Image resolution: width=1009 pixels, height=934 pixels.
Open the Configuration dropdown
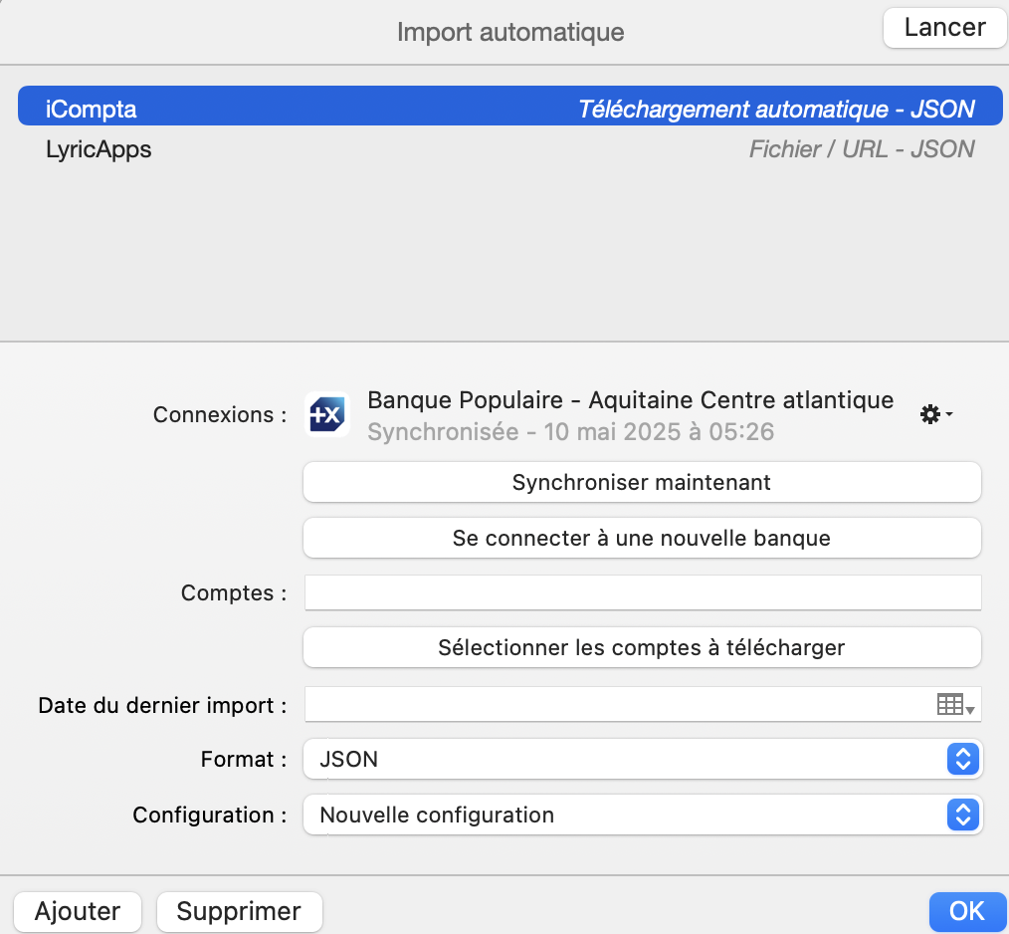(642, 815)
